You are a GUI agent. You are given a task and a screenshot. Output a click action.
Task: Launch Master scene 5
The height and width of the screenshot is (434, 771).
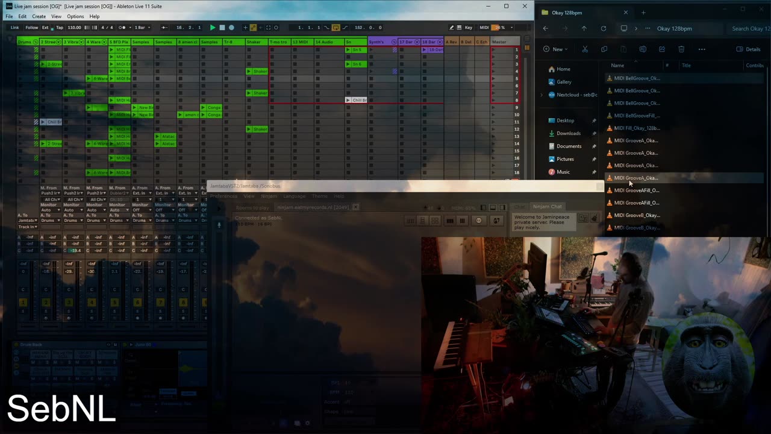tap(494, 78)
